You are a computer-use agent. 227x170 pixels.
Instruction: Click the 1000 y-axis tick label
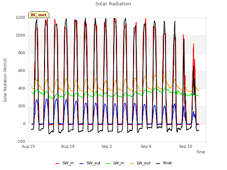point(21,35)
